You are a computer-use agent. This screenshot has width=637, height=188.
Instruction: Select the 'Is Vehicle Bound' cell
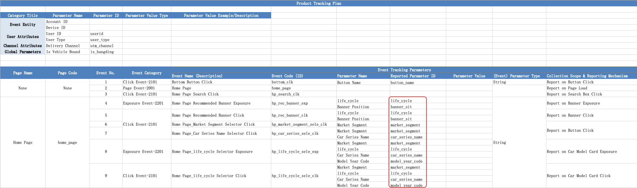tap(67, 52)
